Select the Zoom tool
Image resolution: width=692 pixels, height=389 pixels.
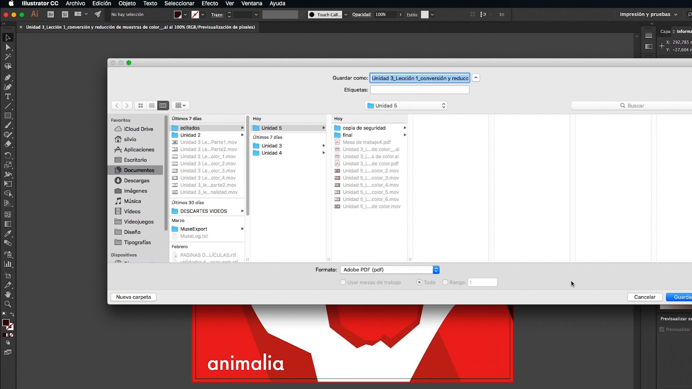[x=8, y=304]
